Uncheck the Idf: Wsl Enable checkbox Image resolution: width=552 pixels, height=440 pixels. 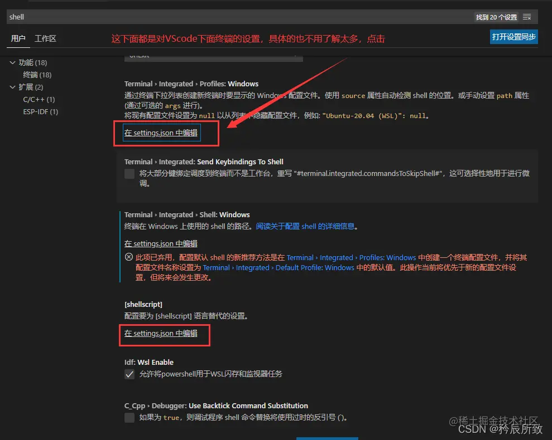tap(129, 374)
